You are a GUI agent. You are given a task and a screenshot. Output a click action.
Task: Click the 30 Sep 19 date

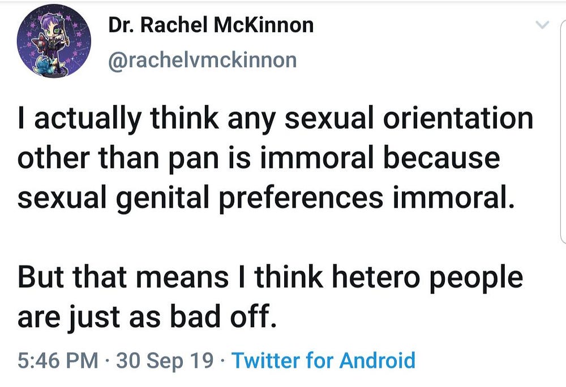[x=165, y=360]
